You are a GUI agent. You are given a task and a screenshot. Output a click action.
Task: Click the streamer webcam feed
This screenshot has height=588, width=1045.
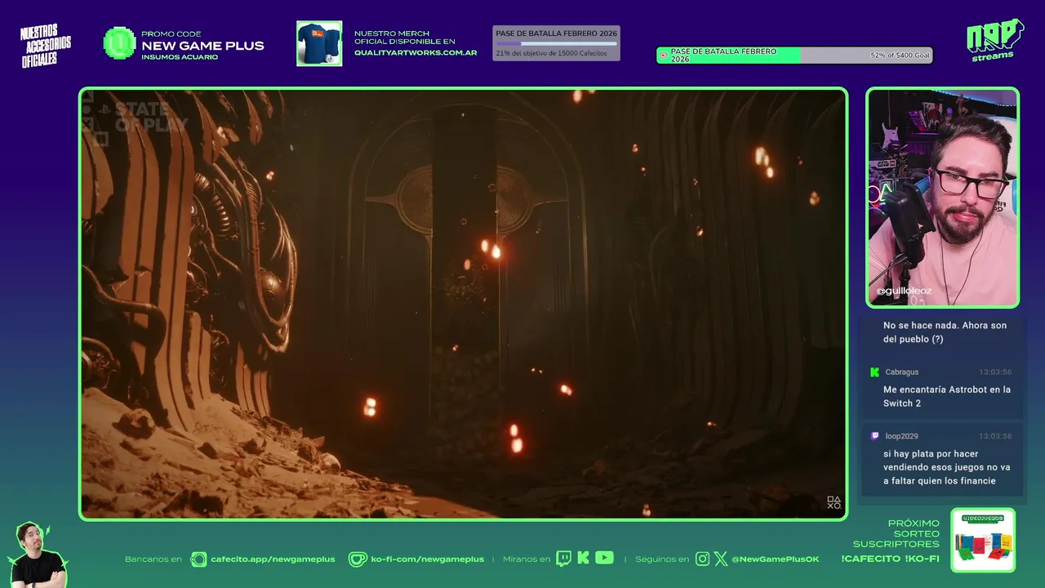coord(942,197)
